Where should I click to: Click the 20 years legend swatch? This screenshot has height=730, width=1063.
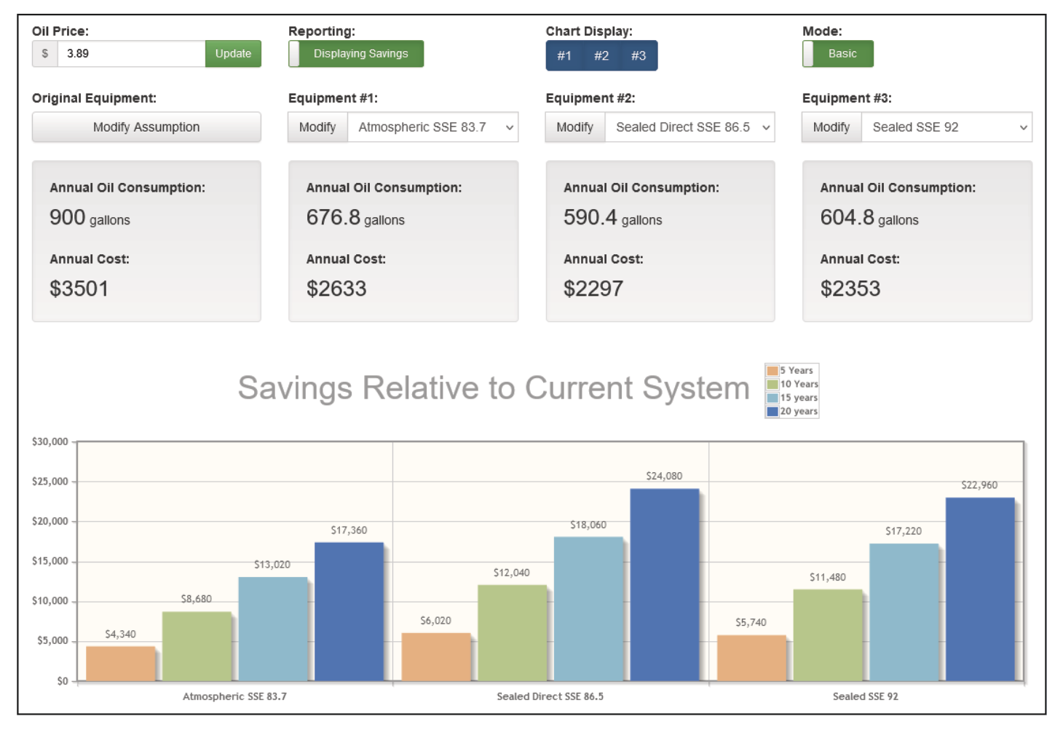(772, 412)
